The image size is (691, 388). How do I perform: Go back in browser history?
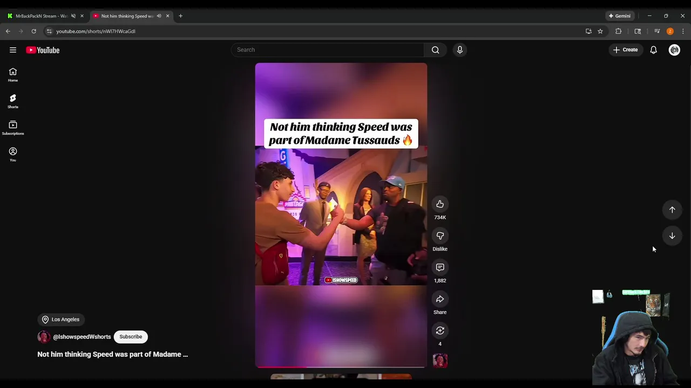(x=8, y=31)
